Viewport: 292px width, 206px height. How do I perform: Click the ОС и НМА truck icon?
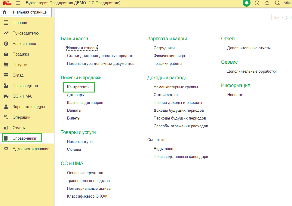pyautogui.click(x=6, y=96)
